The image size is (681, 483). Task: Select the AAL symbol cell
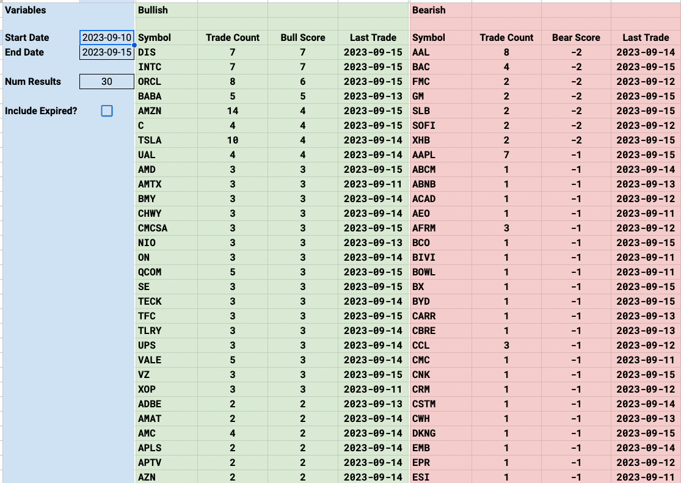pos(440,52)
